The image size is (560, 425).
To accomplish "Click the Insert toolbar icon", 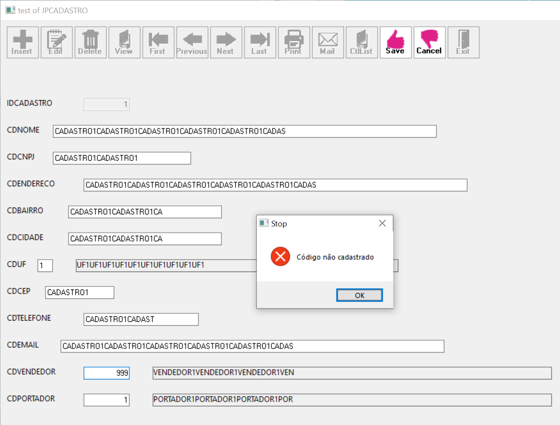I will [x=23, y=42].
